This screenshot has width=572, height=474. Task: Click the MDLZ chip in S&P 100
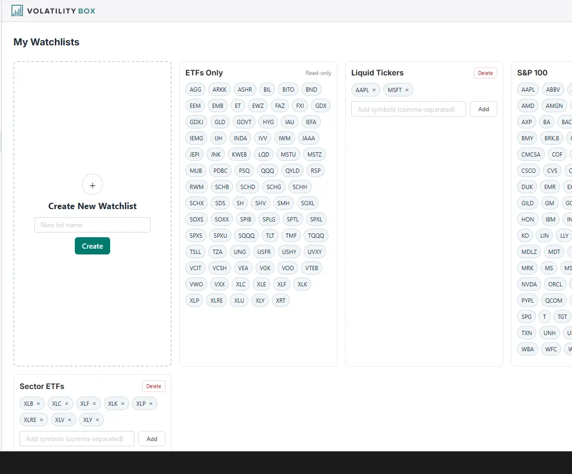point(529,252)
